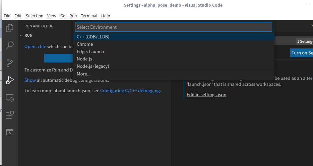
Task: Choose the Node.js (legacy) option
Action: pos(174,66)
